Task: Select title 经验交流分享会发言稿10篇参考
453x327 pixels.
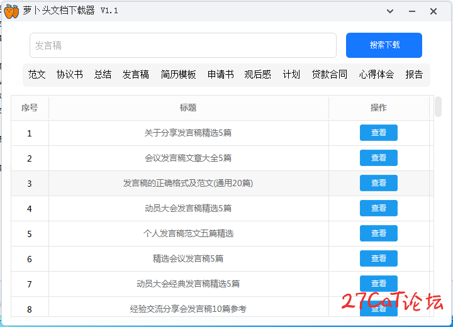Action: click(188, 309)
